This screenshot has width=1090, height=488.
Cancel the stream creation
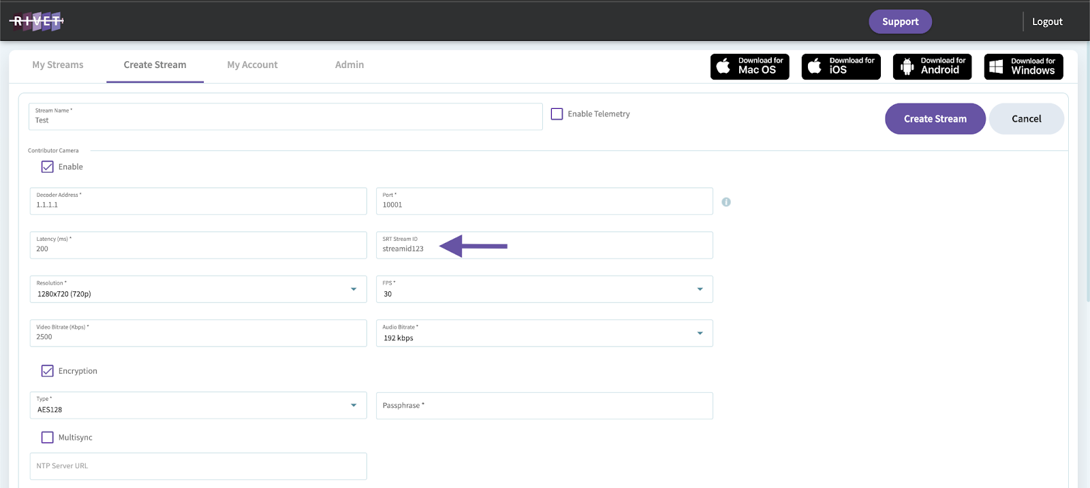click(1026, 118)
